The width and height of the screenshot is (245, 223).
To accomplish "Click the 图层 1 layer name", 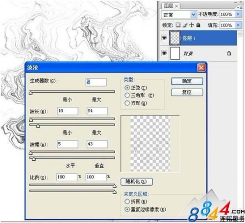I will 189,38.
